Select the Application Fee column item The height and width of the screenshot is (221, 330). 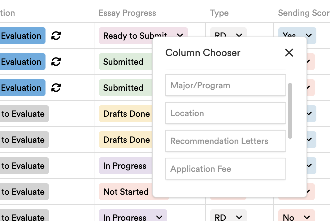coord(226,169)
